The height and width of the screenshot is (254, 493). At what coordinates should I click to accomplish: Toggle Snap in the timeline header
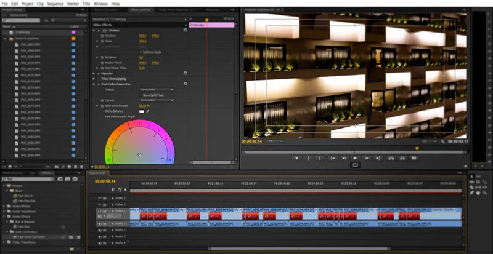113,189
